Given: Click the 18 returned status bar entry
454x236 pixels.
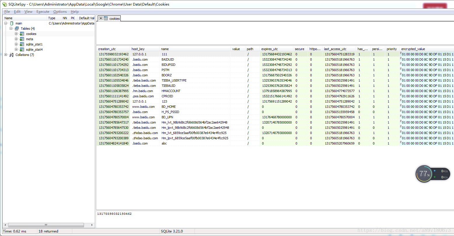Looking at the screenshot, I should coord(49,231).
